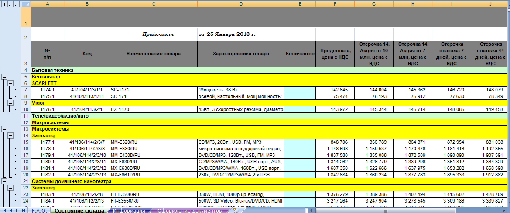
Task: Click the HT-E350K/RU product cell
Action: click(154, 195)
